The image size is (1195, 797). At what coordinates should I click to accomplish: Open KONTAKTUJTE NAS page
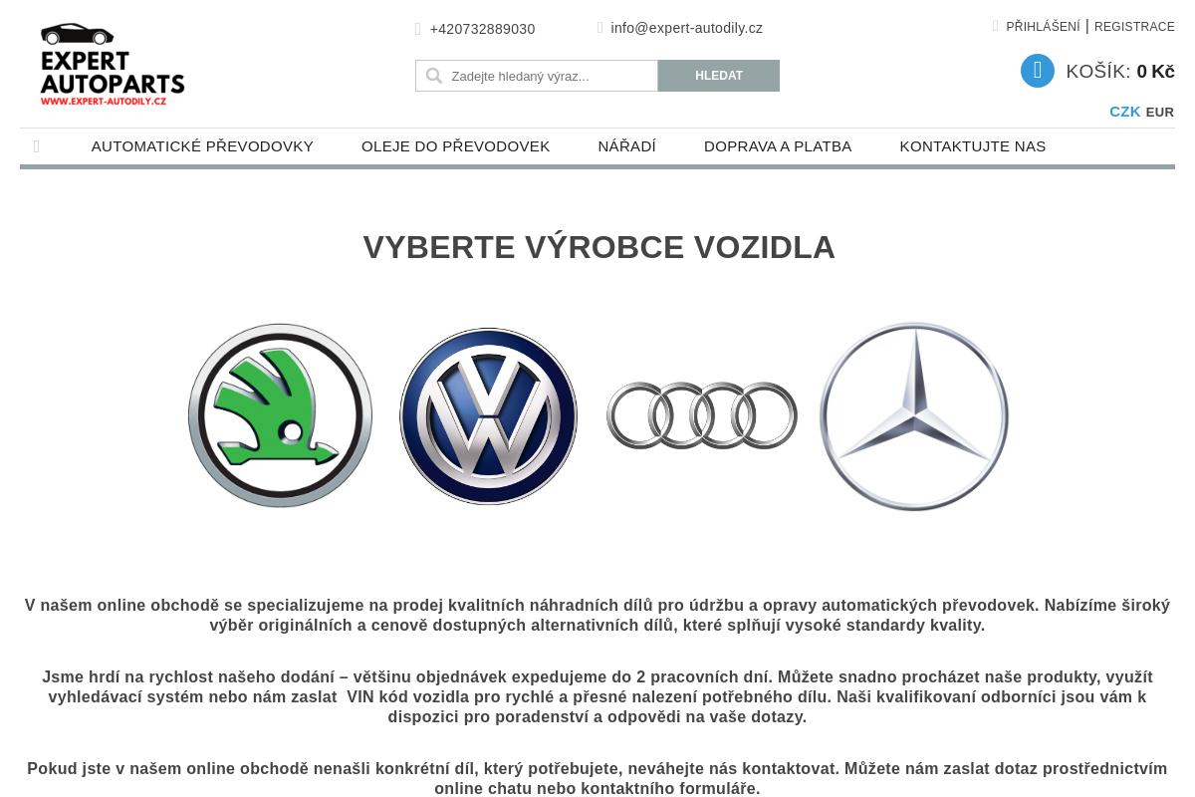point(973,145)
